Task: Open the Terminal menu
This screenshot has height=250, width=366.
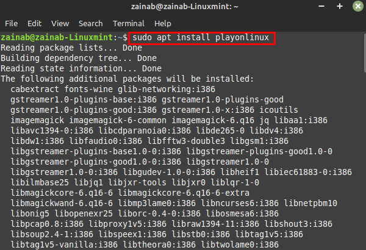Action: coord(129,24)
